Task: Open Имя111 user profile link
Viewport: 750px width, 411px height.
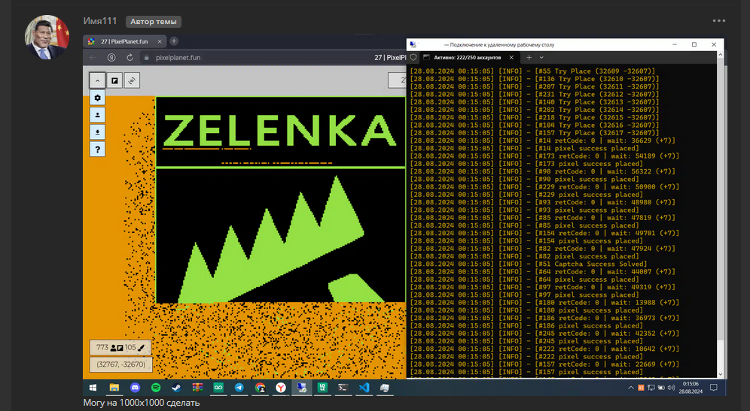Action: coord(100,21)
